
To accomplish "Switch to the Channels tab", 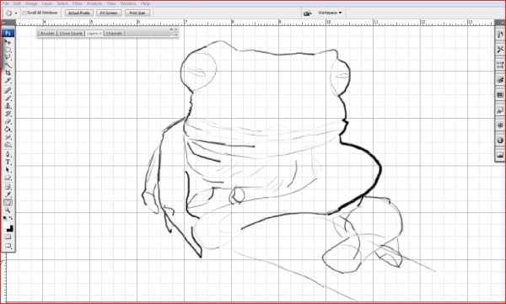I will coord(114,34).
